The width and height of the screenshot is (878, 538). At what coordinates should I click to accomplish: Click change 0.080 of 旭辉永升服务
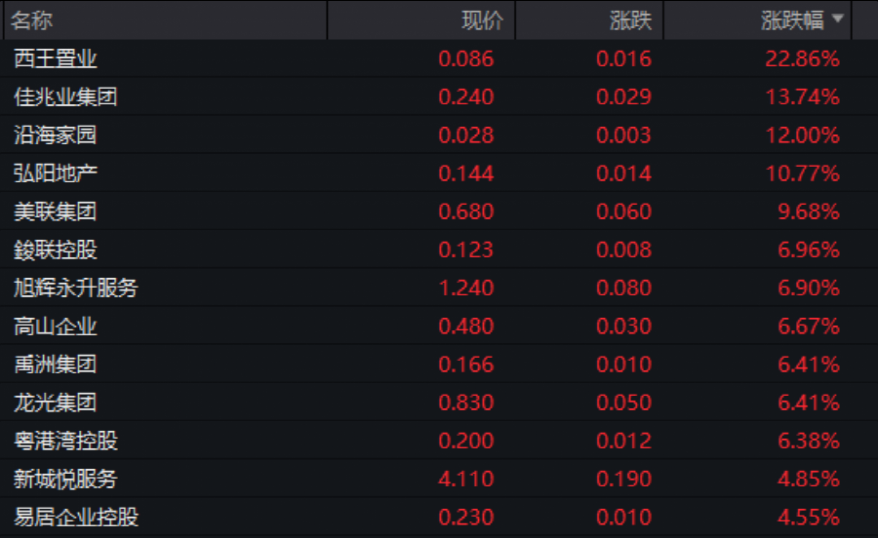[x=623, y=288]
